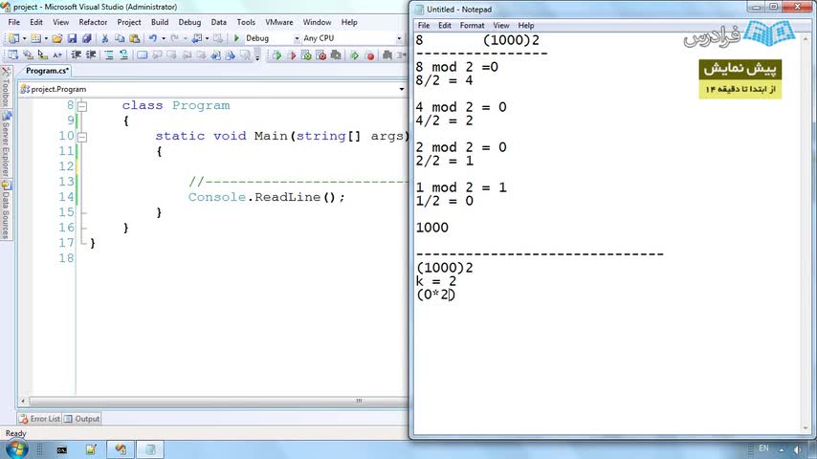Click the red Record Macro circle icon
Image resolution: width=817 pixels, height=459 pixels.
(370, 55)
